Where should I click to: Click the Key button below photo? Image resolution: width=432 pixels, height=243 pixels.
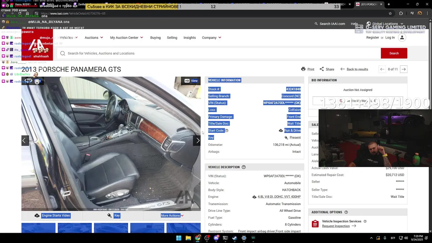coord(114,216)
